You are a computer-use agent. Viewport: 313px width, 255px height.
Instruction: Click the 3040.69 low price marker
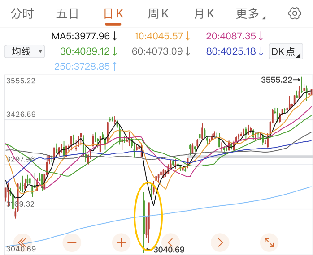coord(168,250)
